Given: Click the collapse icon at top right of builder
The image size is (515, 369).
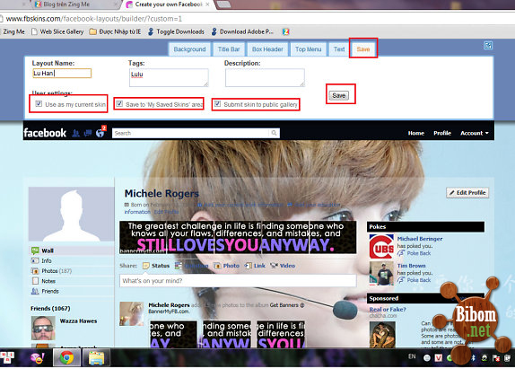Looking at the screenshot, I should 488,46.
